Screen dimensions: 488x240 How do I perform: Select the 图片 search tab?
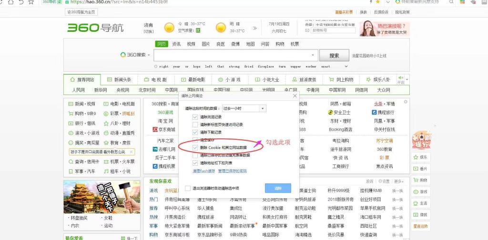(206, 44)
